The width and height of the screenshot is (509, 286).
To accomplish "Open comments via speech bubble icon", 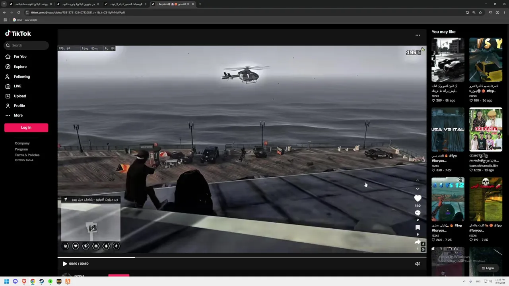I will [418, 213].
